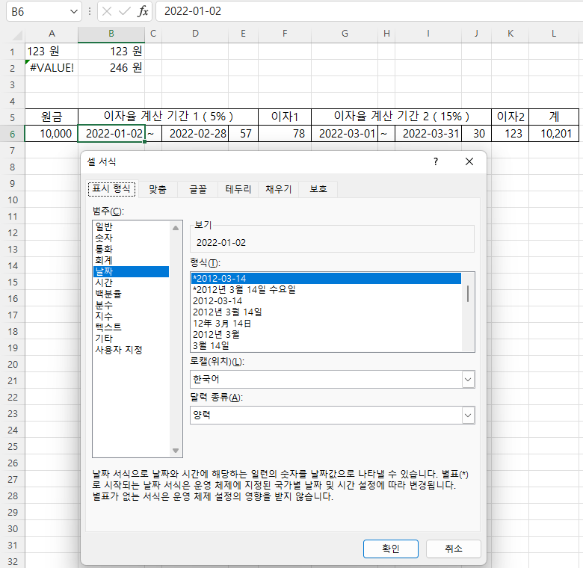This screenshot has height=568, width=583.
Task: Click header cell 이자율 계산 기간 1 ( 5% )
Action: pos(168,117)
